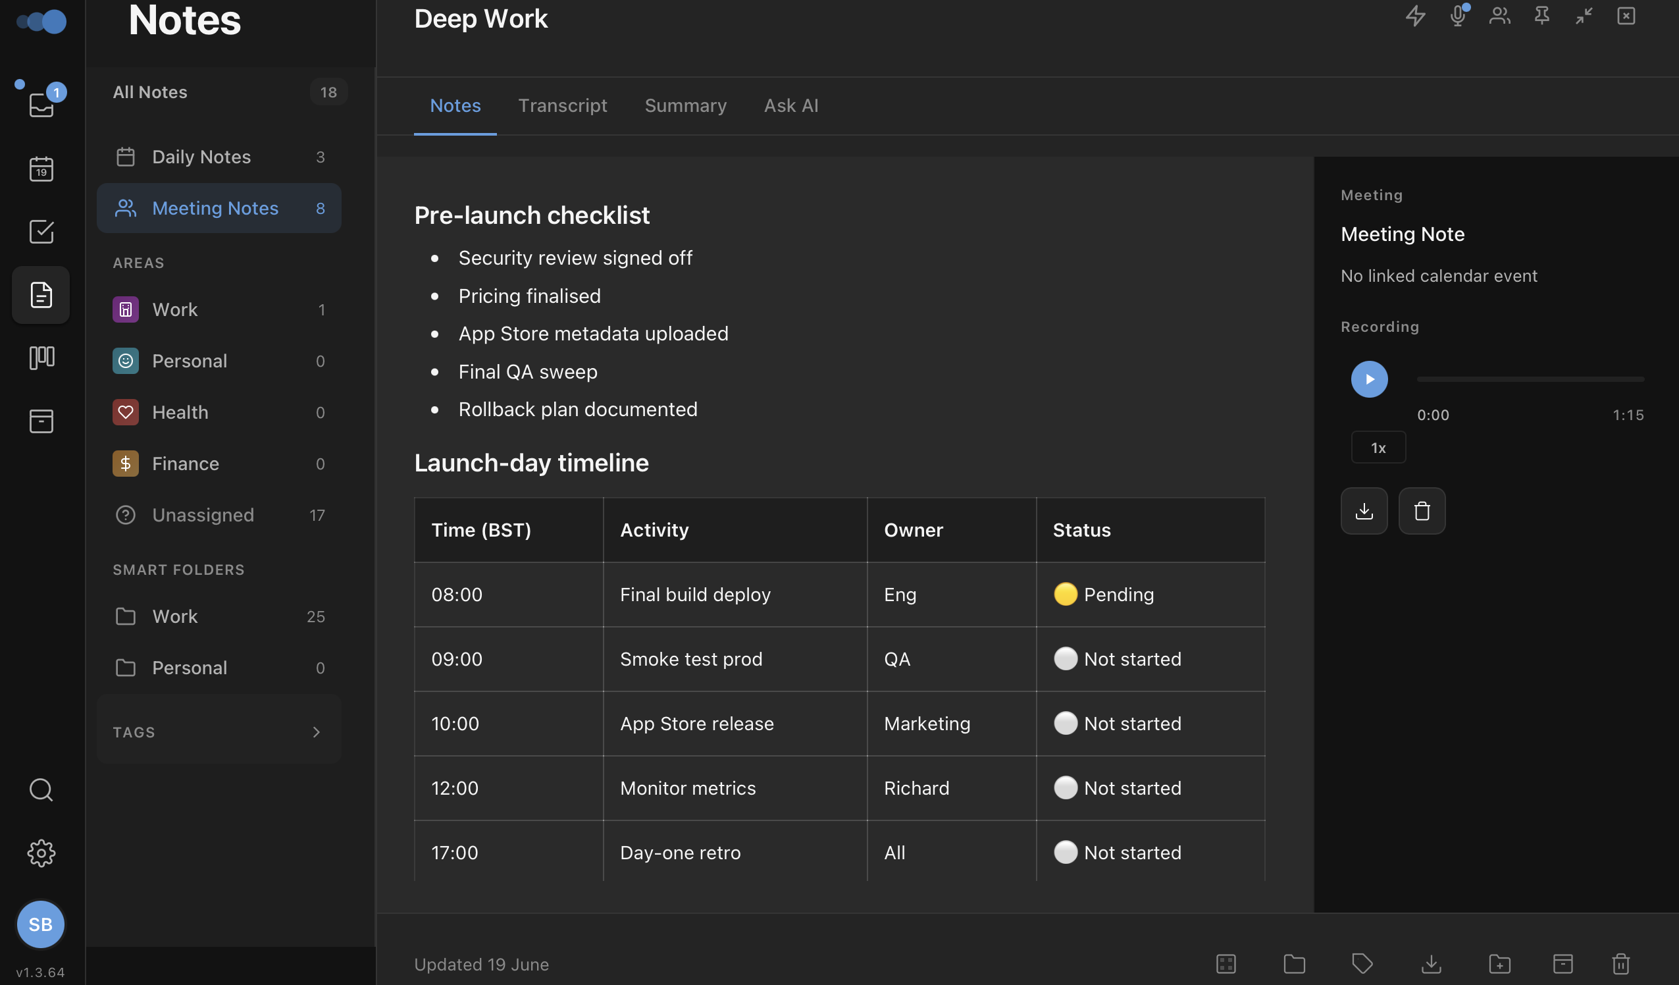Open the attendees people icon in header

click(1500, 15)
